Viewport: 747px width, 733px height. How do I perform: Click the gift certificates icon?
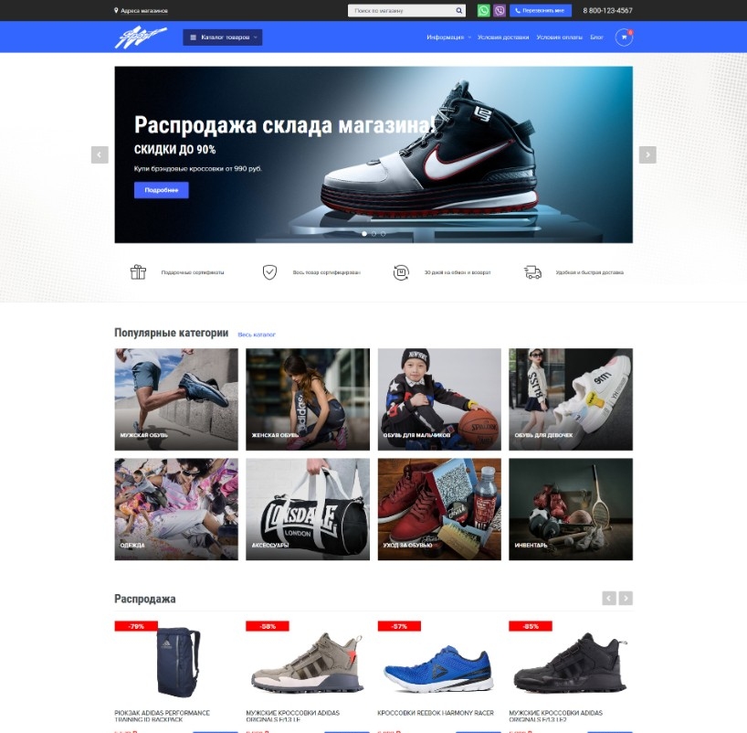click(x=138, y=271)
